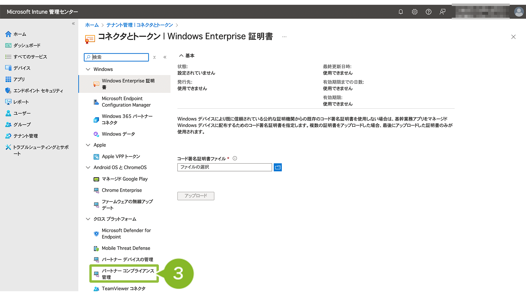The width and height of the screenshot is (526, 296).
Task: Open help question mark icon
Action: [428, 12]
